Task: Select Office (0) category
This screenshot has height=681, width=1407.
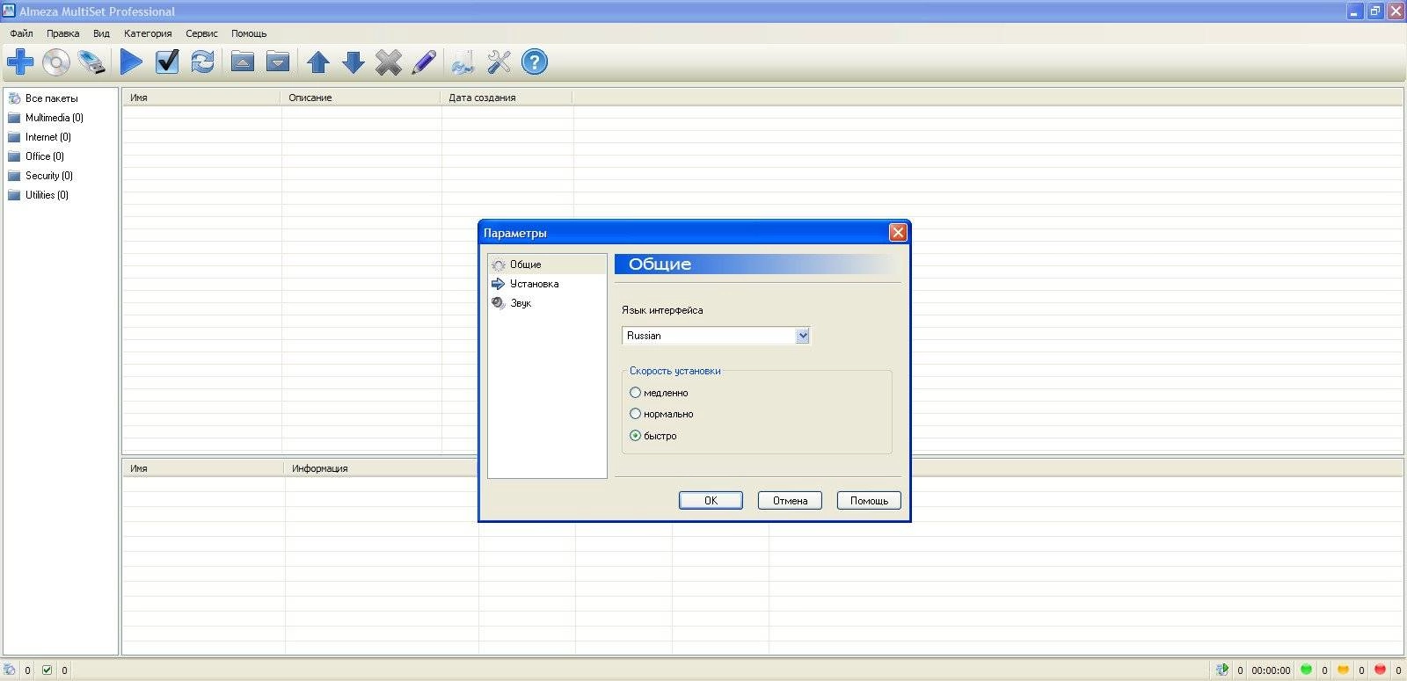Action: click(44, 156)
